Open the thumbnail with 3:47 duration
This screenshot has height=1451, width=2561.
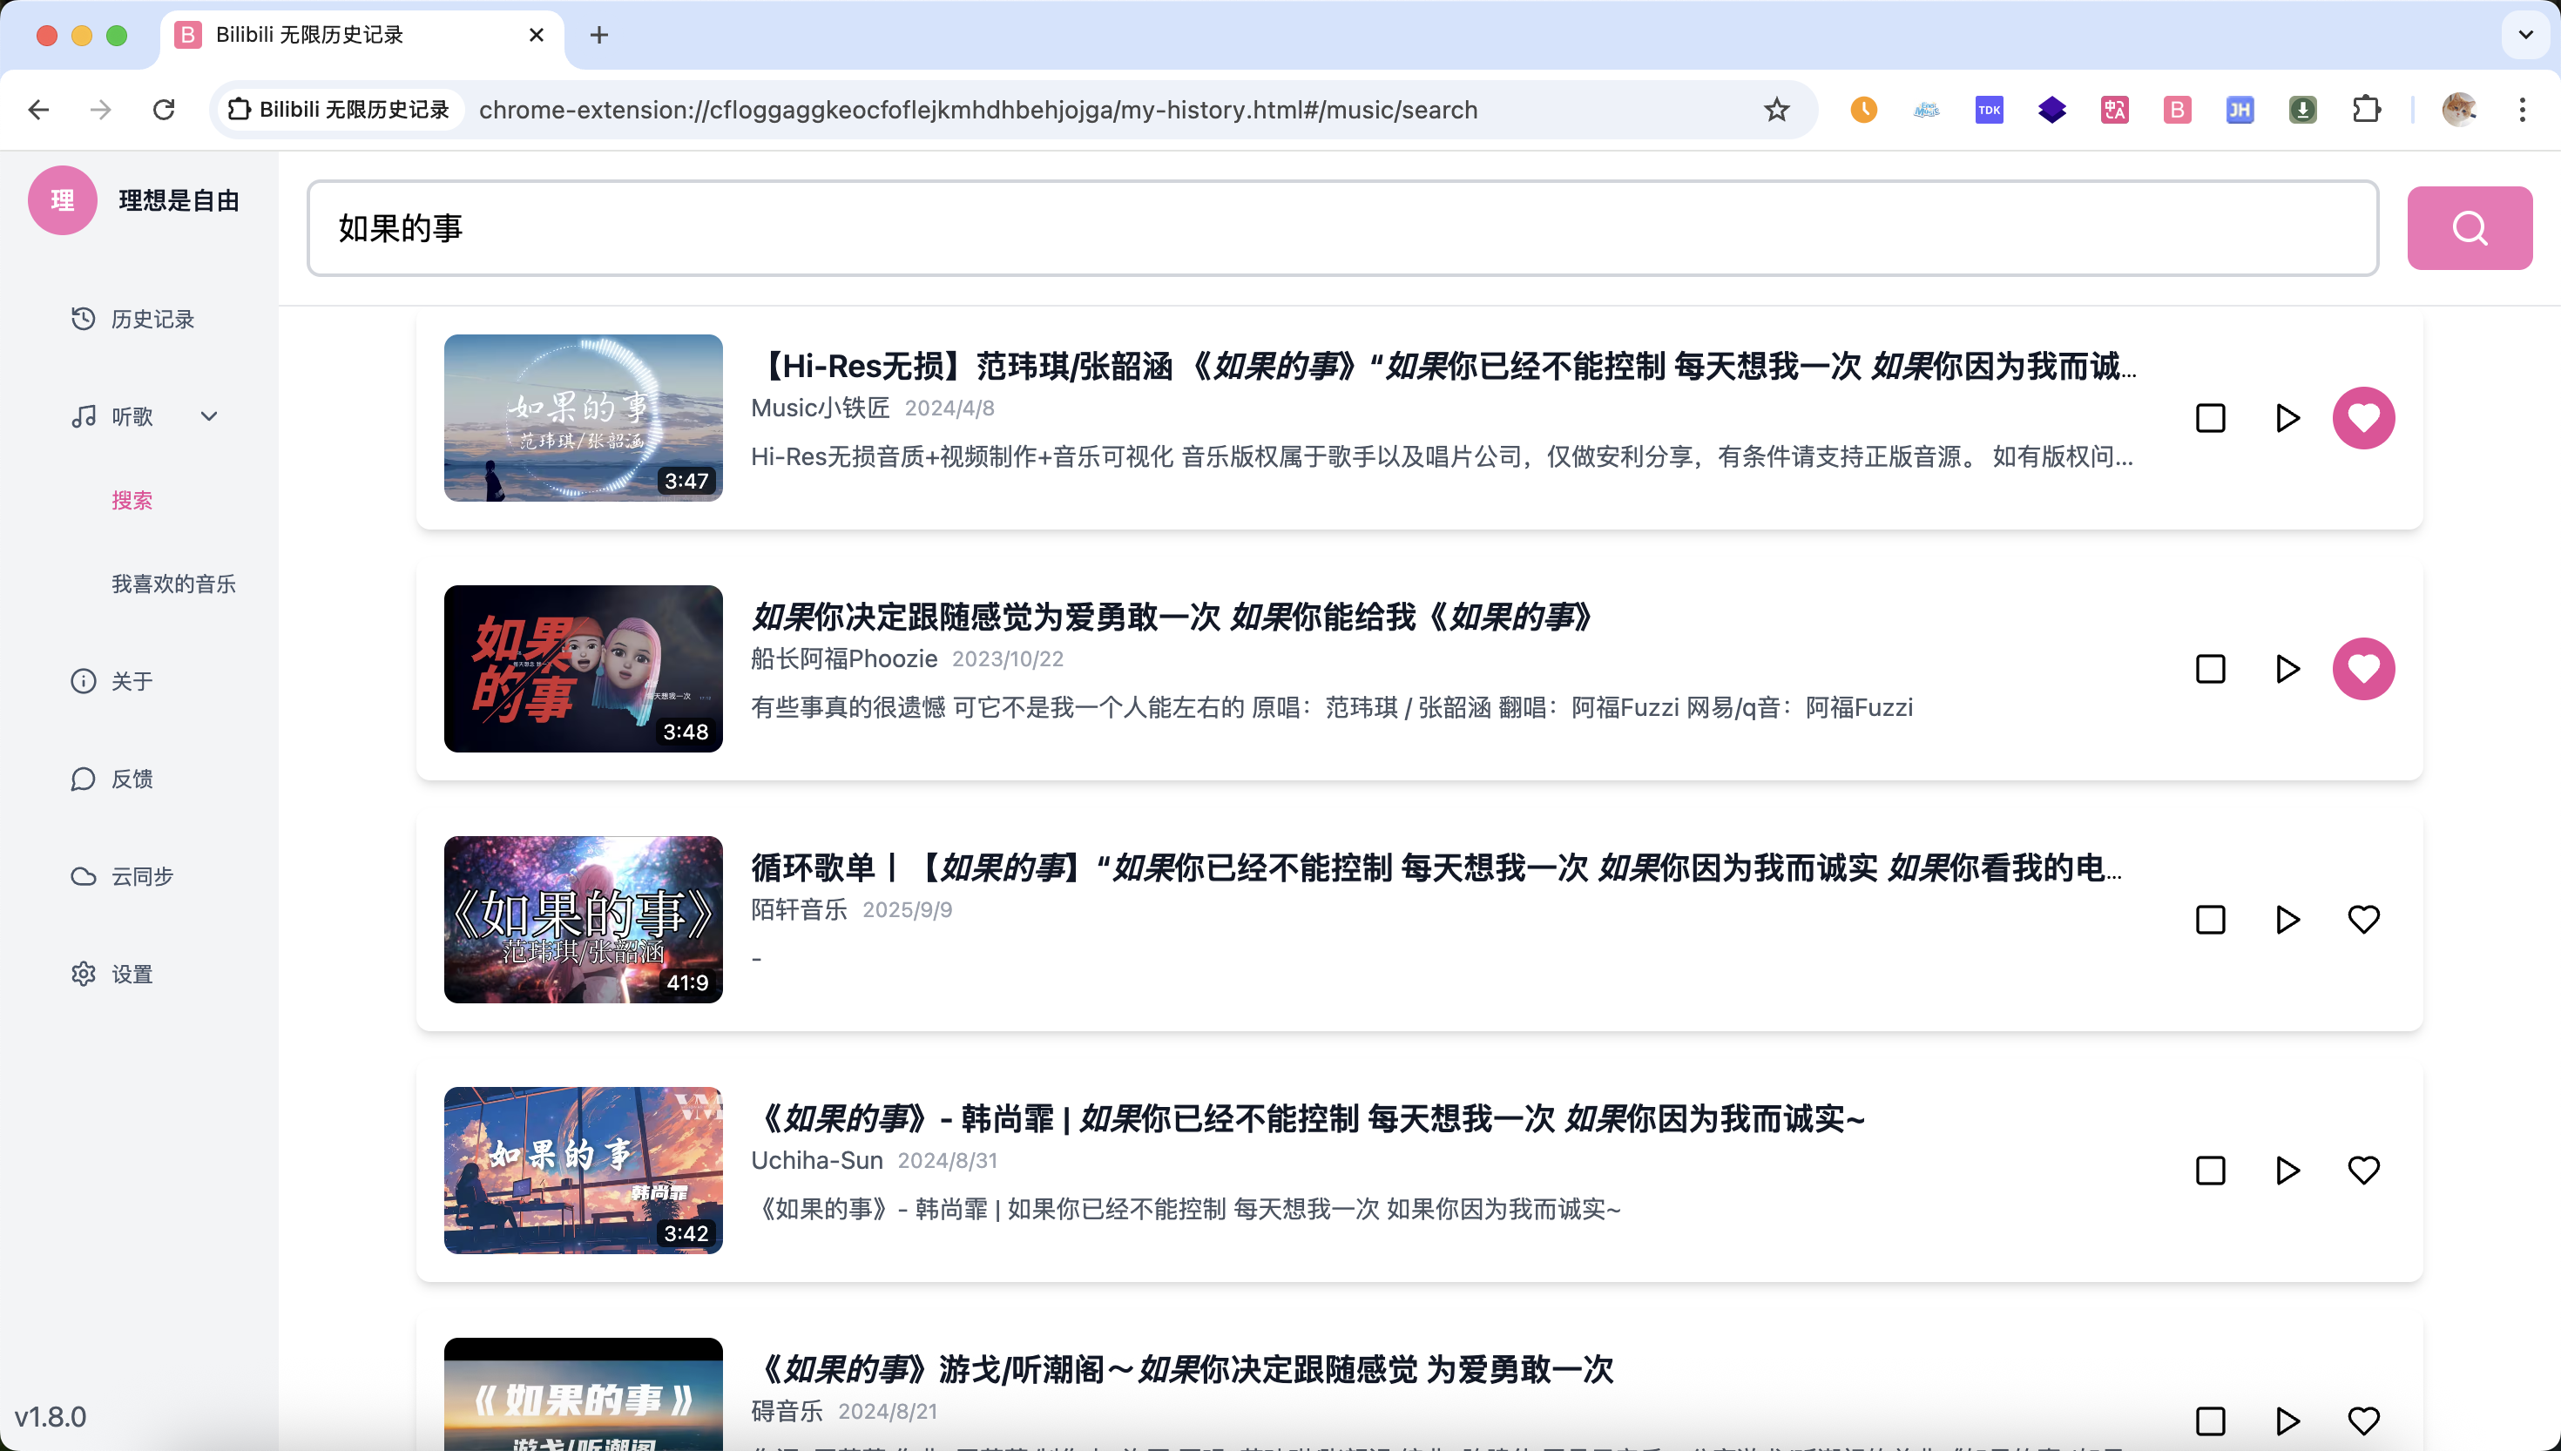583,419
